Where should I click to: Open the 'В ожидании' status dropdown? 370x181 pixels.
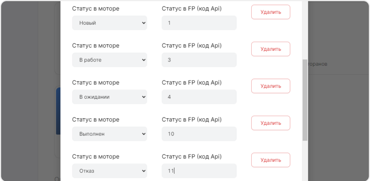click(x=109, y=97)
